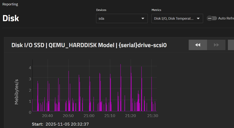This screenshot has height=128, width=234.
Task: Click the 21:00 time axis marker
Action: (x=89, y=115)
